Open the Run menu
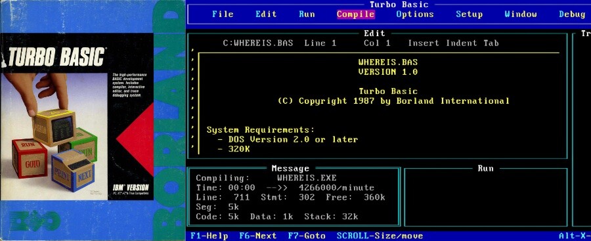 (x=307, y=14)
